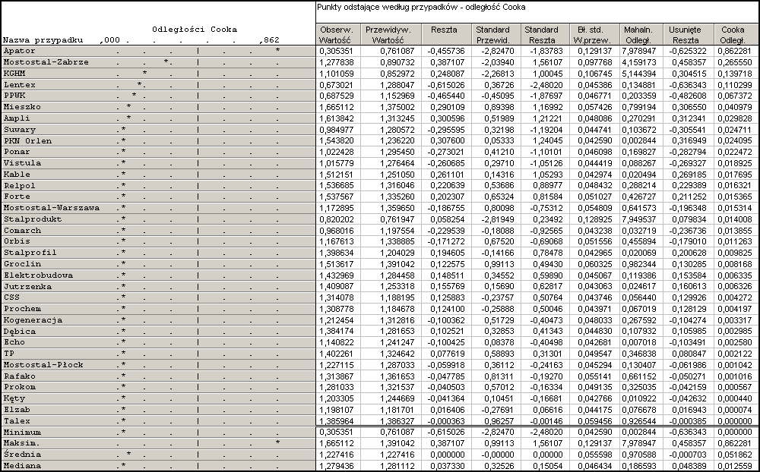Click the Reszta column header
Screen dimensions: 760x472
(447, 35)
